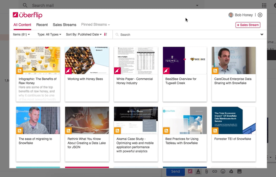Close the Uberflip panel with X icon
The width and height of the screenshot is (276, 177).
click(260, 15)
